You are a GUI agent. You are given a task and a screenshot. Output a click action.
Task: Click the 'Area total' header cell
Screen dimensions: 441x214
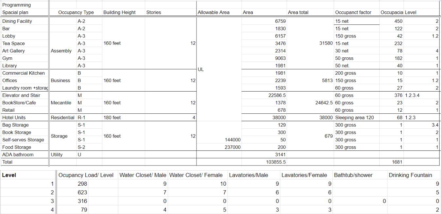click(x=310, y=12)
